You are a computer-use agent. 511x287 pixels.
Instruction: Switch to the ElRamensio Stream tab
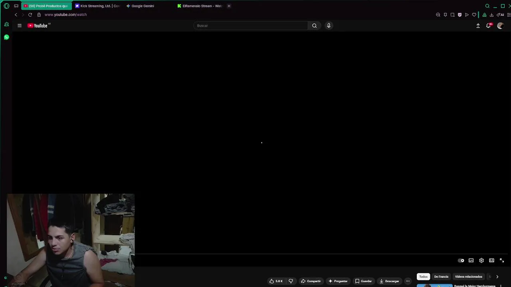[x=200, y=6]
